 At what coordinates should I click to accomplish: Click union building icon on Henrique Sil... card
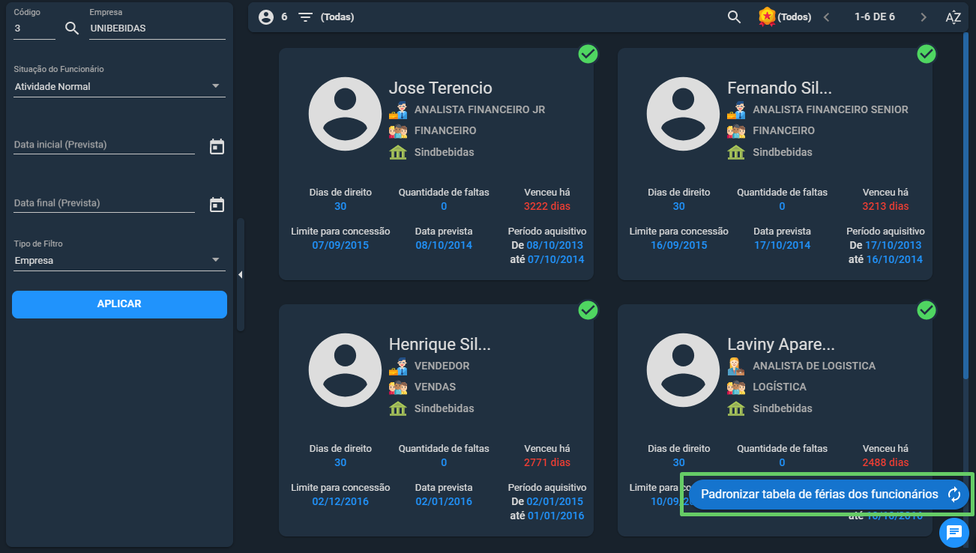click(398, 409)
